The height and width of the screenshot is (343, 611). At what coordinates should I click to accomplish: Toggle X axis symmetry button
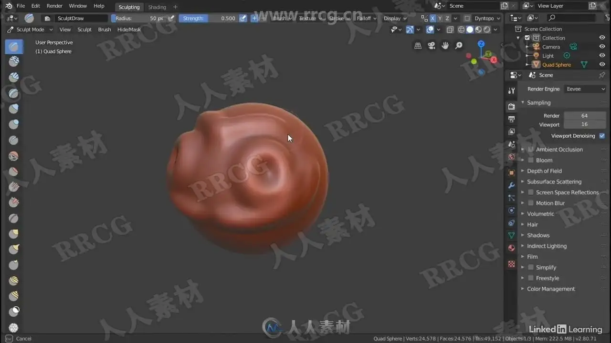point(433,18)
